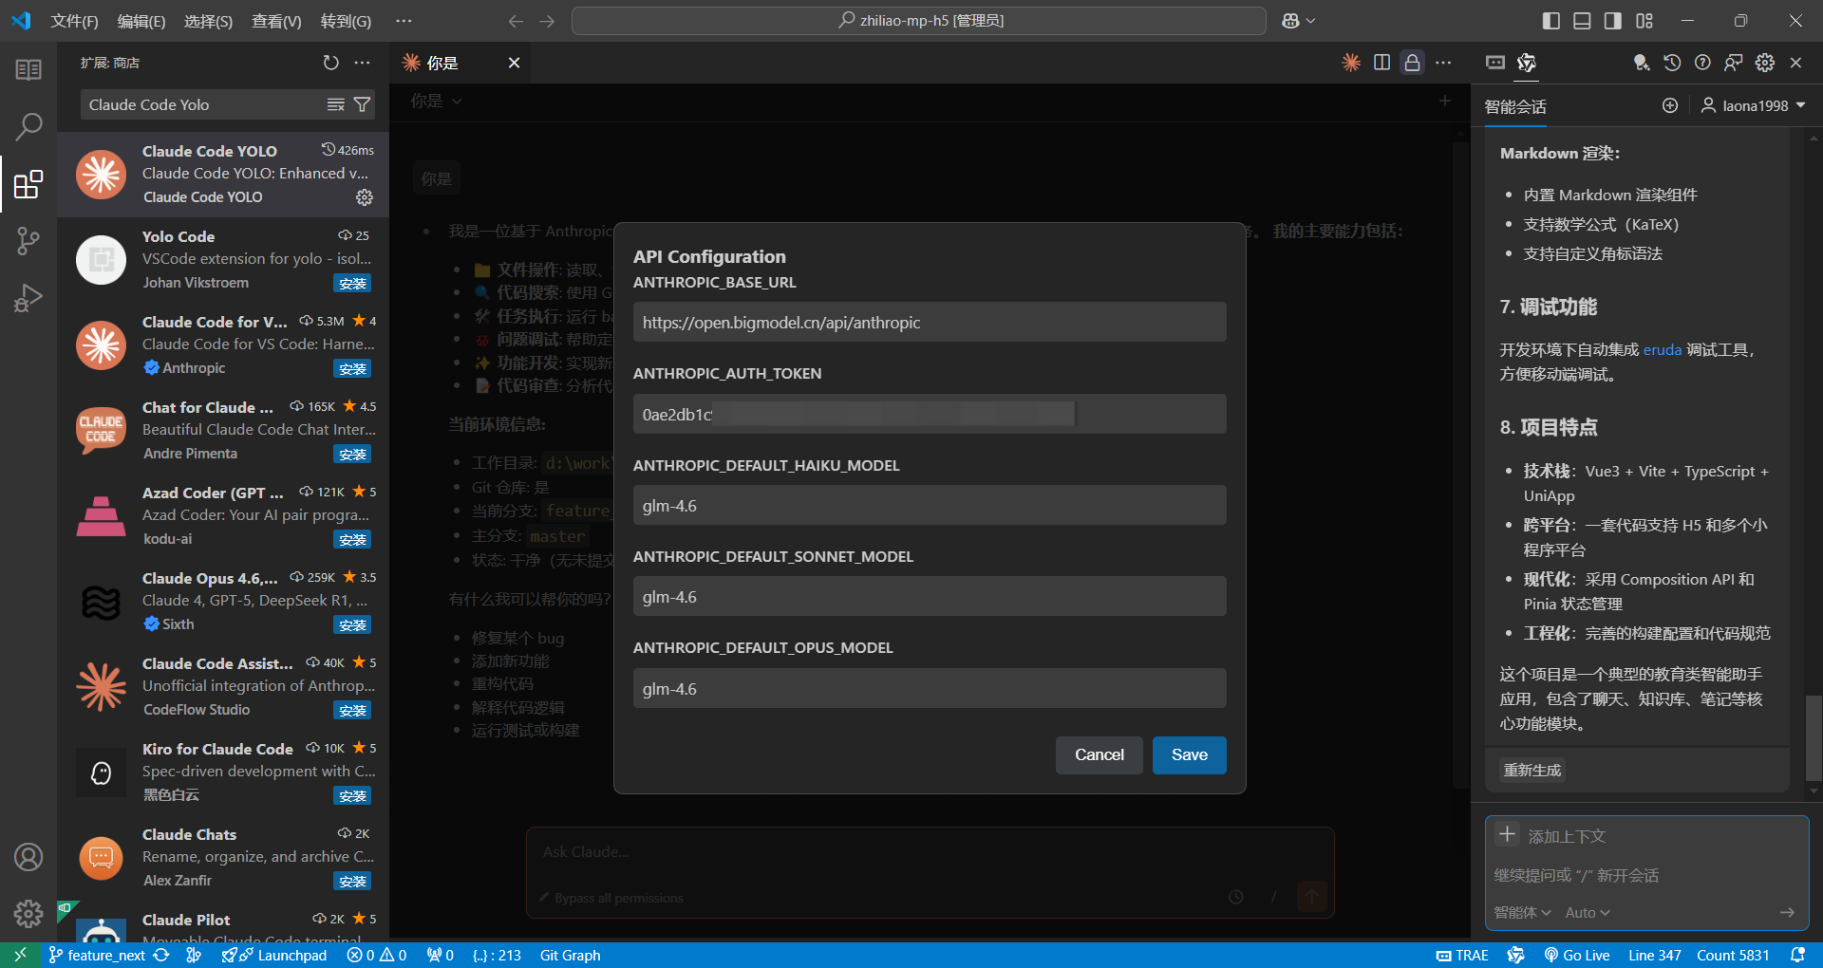This screenshot has width=1823, height=968.
Task: Open help in the assistant panel
Action: pos(1703,63)
